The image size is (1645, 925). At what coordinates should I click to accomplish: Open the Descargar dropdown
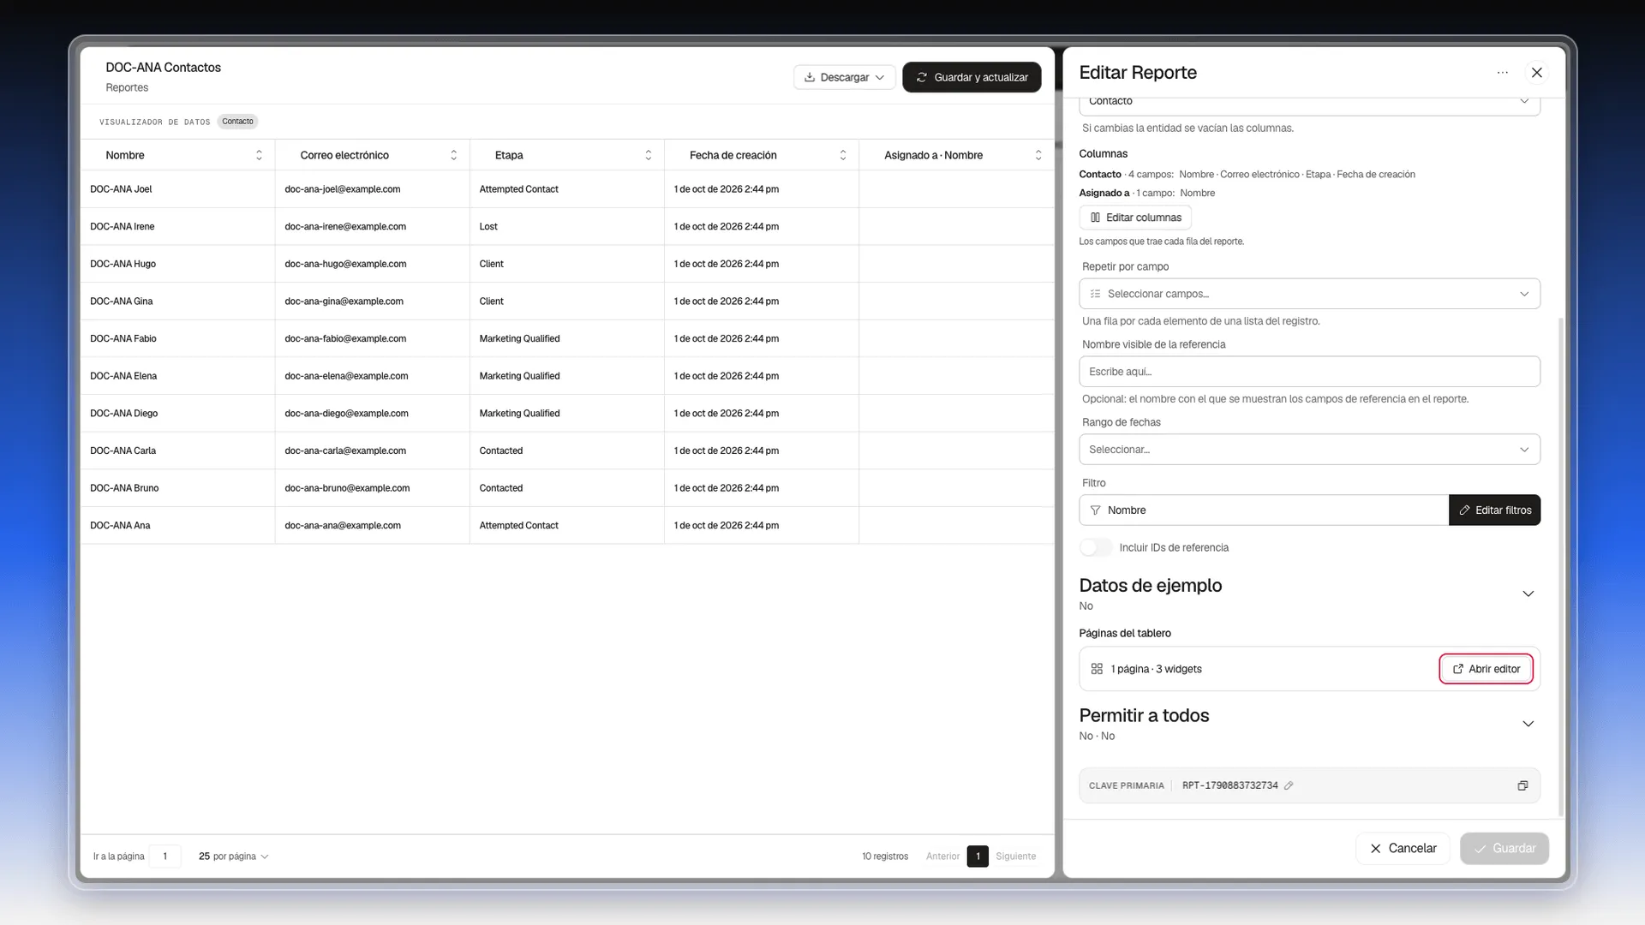tap(844, 77)
